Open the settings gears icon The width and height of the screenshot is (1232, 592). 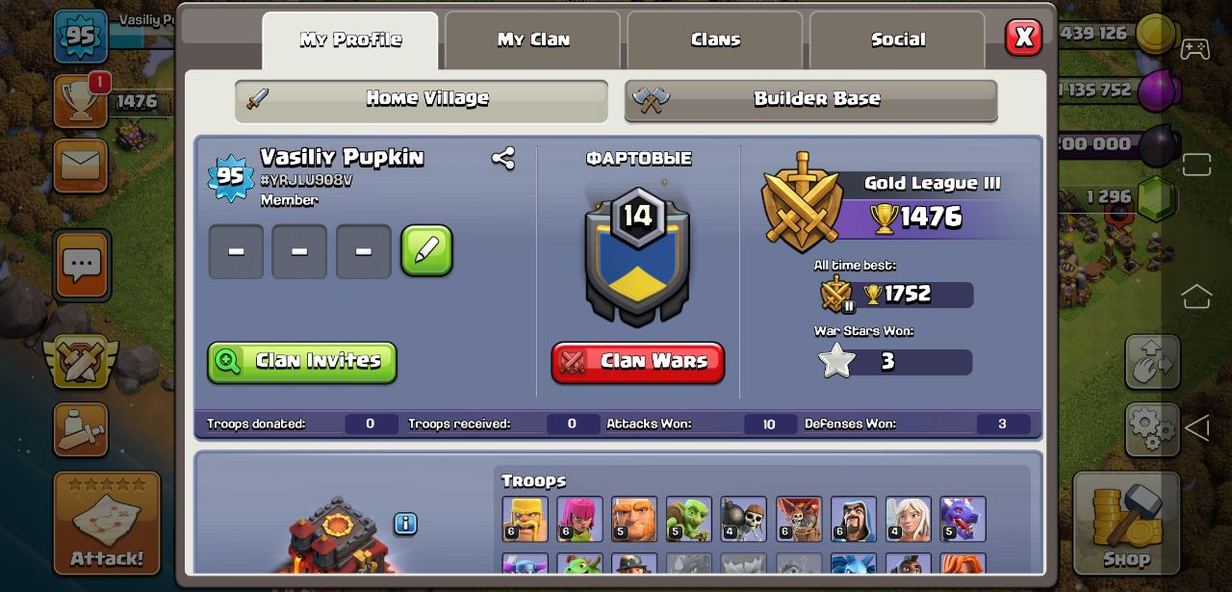pos(1152,428)
